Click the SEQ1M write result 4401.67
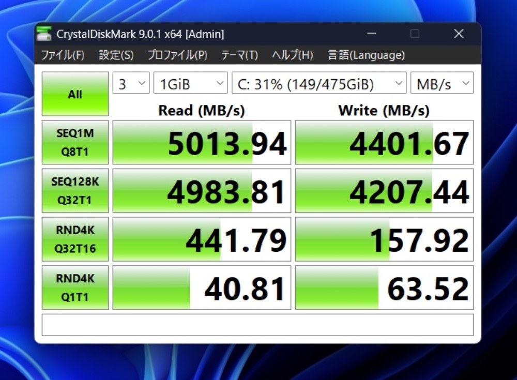This screenshot has height=380, width=517. [x=384, y=142]
